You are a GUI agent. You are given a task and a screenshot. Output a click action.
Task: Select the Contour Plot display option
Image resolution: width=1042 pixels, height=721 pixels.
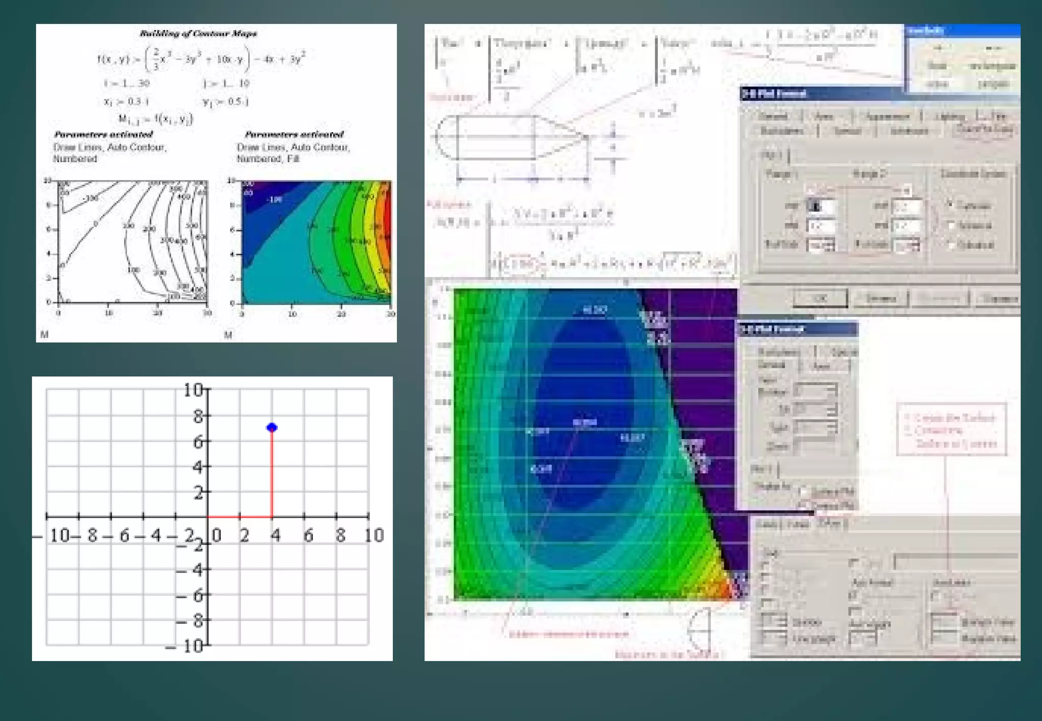803,505
